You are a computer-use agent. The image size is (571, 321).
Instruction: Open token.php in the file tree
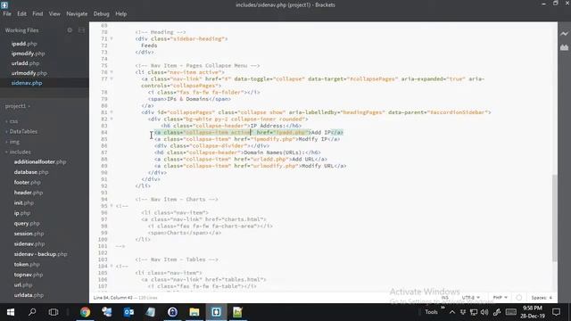[x=27, y=265]
